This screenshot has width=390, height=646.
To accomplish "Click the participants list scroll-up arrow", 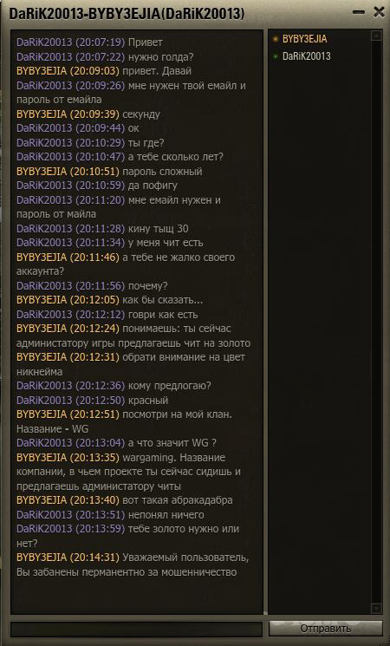I will [x=376, y=36].
